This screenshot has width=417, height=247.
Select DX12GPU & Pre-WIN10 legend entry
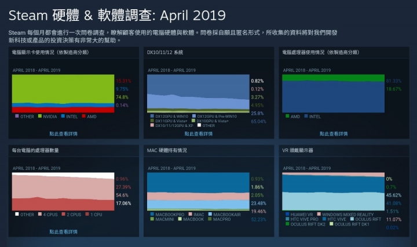pyautogui.click(x=214, y=117)
